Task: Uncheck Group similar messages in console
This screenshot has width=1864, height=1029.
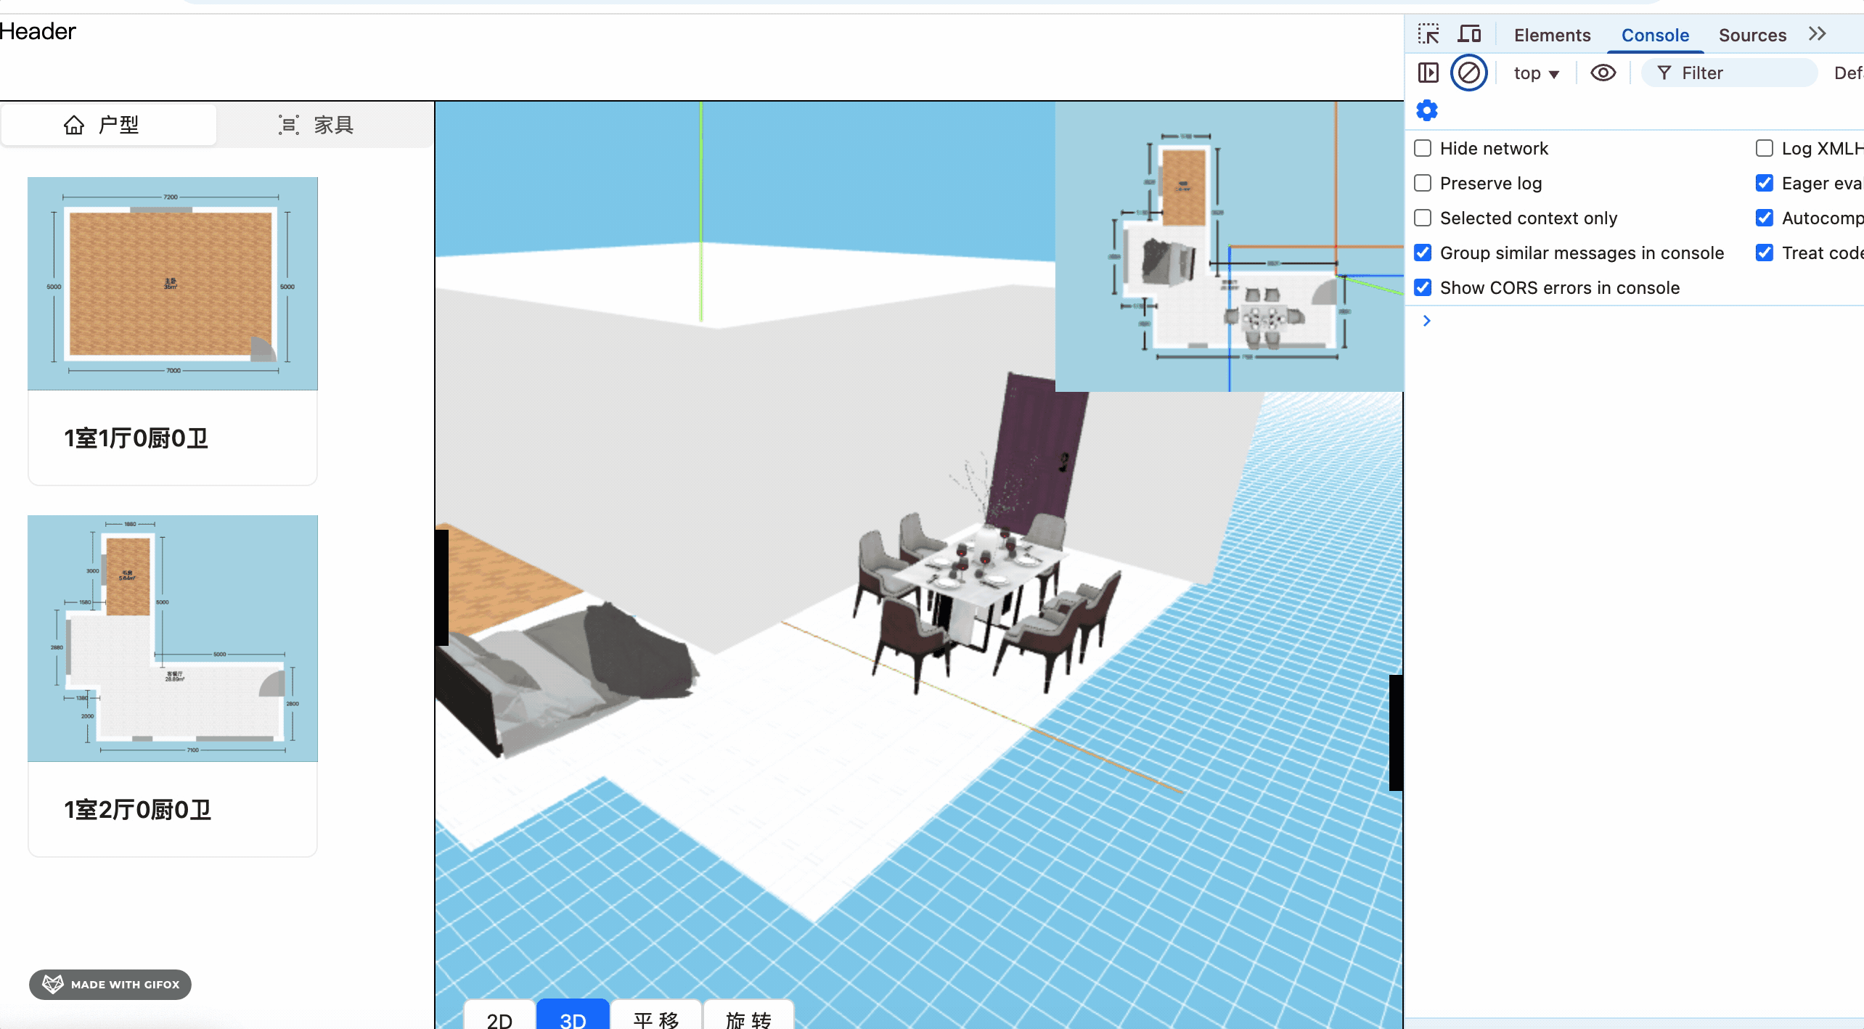Action: (x=1423, y=253)
